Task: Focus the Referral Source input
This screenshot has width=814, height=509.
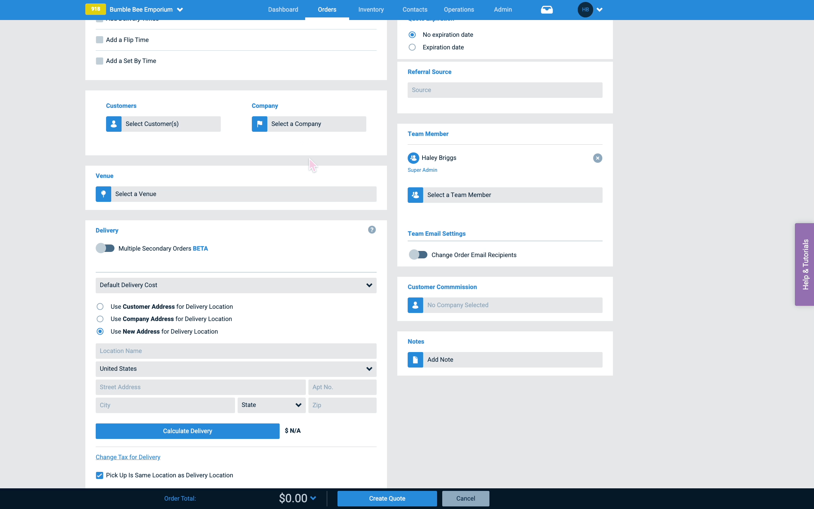Action: click(505, 90)
